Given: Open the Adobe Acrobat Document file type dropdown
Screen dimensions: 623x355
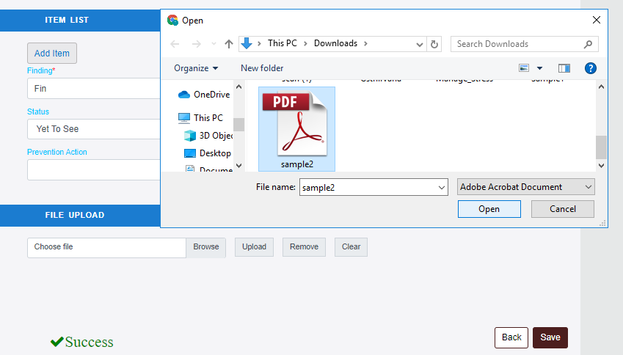Looking at the screenshot, I should (525, 187).
